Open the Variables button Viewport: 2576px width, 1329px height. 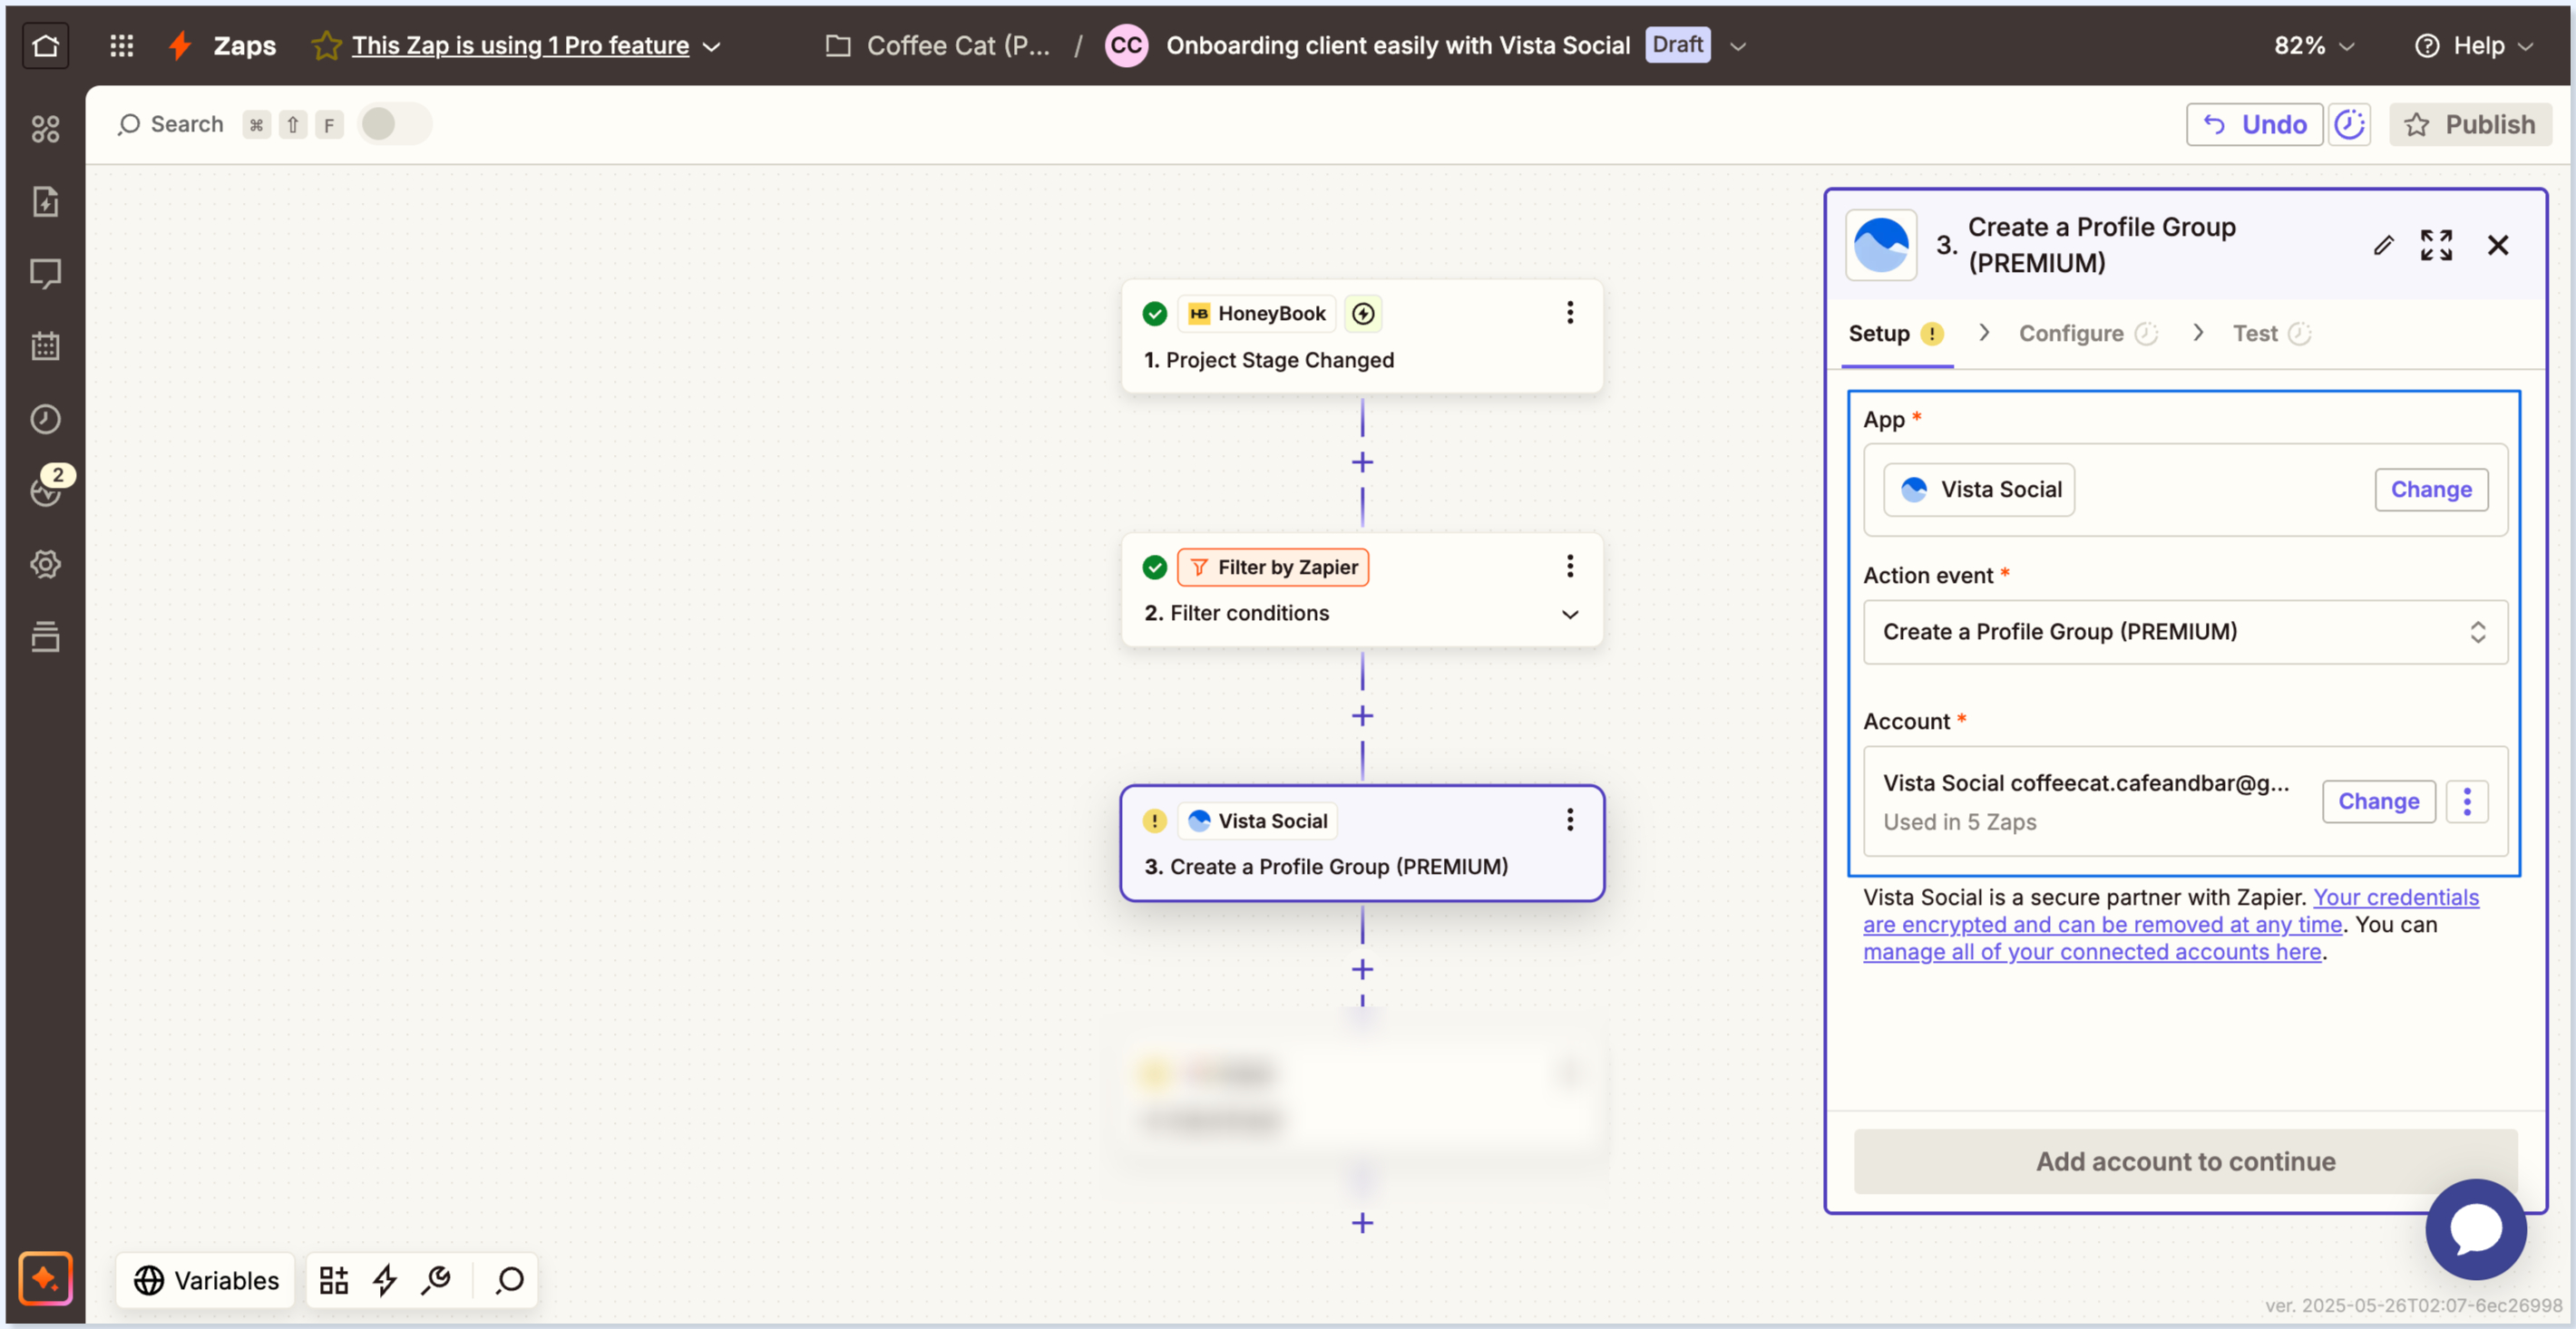(x=206, y=1280)
